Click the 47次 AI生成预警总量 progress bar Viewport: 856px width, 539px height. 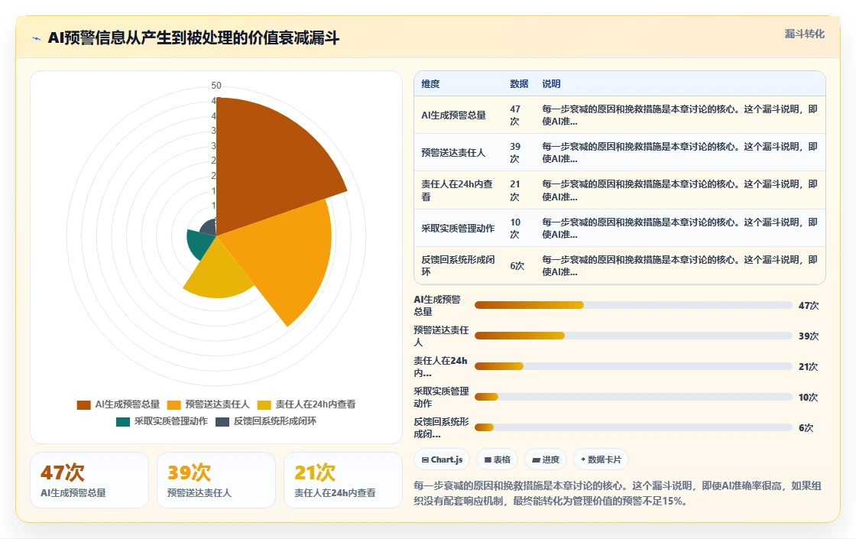click(x=634, y=305)
